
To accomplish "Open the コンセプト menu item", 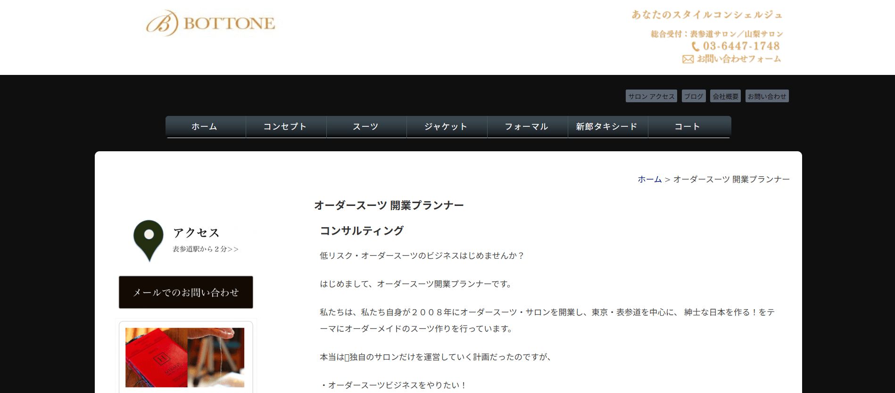I will [x=286, y=127].
